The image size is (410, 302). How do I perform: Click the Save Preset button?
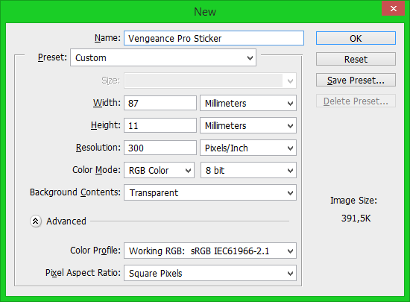(x=356, y=80)
